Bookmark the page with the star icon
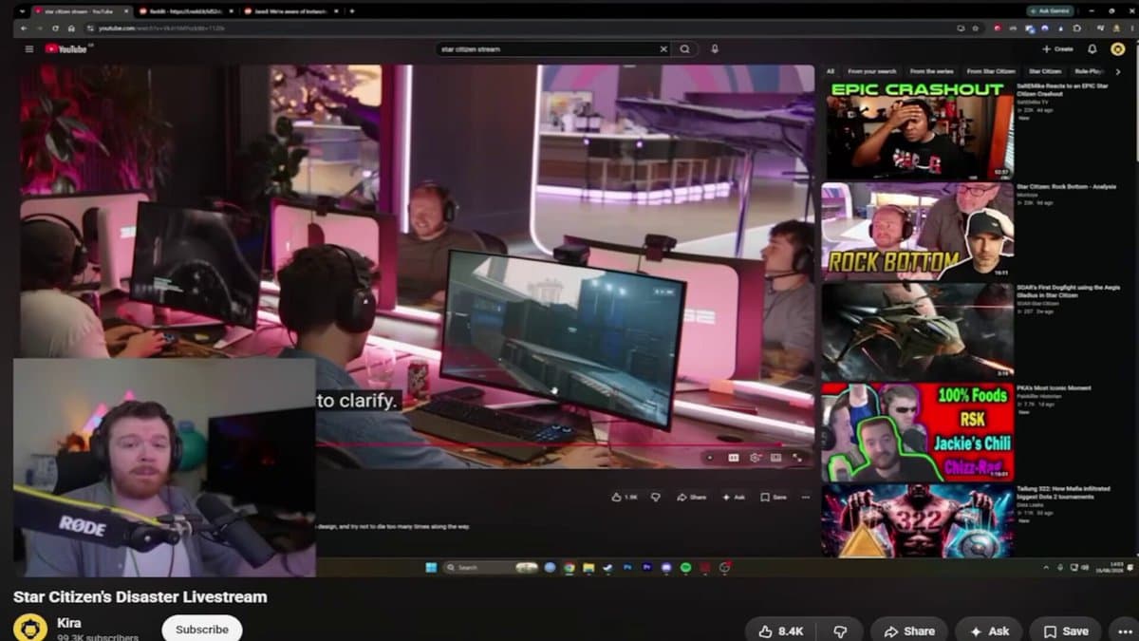 975,28
